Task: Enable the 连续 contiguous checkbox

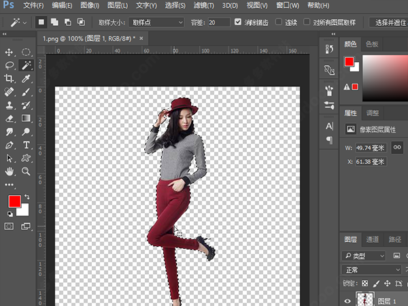Action: [279, 22]
